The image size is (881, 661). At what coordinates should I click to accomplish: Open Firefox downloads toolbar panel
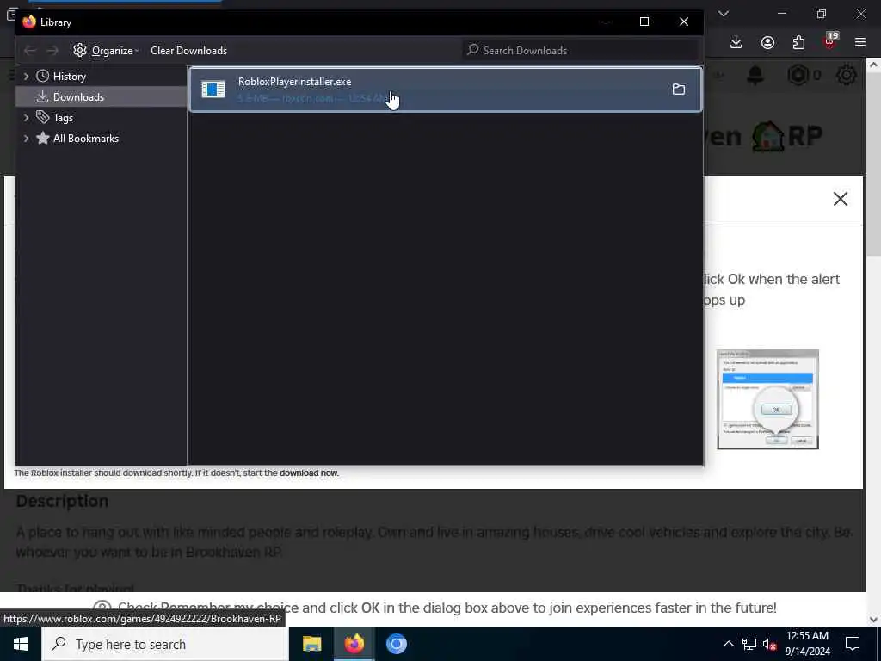[x=736, y=43]
